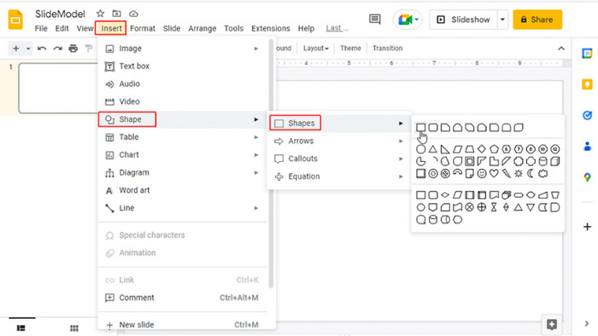Choose the right triangle shape
598x336 pixels.
445,149
